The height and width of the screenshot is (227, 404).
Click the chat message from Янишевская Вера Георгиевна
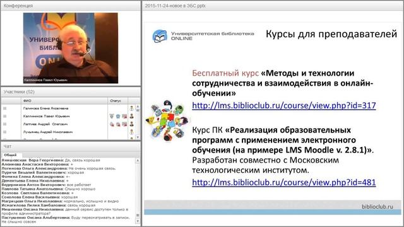click(x=50, y=160)
